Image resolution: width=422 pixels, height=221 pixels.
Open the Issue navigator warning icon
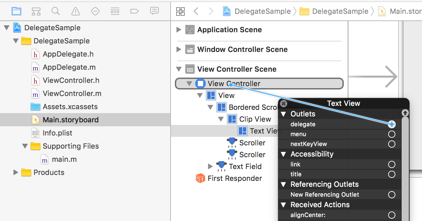(76, 11)
